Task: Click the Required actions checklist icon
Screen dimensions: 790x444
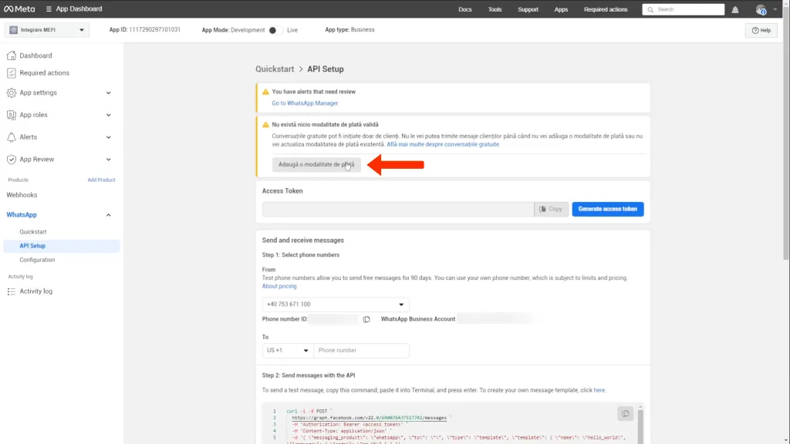Action: [11, 73]
